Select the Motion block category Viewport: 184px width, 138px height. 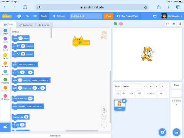[5, 31]
